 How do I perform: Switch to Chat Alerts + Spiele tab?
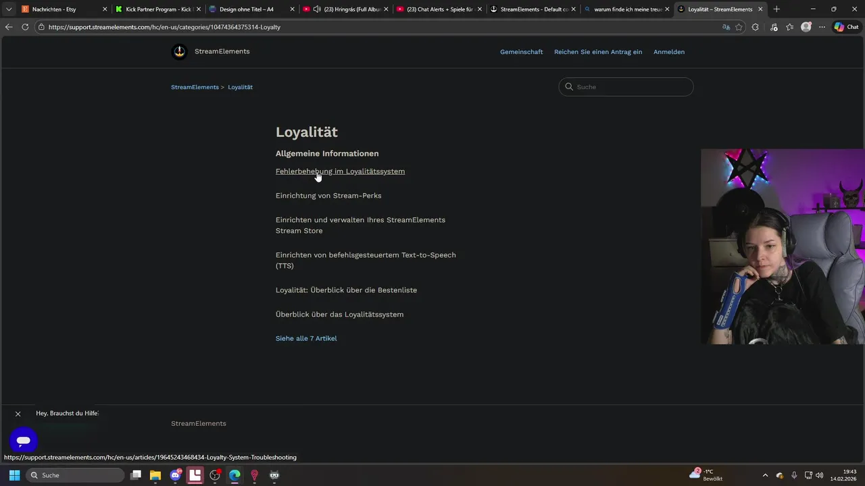point(439,9)
